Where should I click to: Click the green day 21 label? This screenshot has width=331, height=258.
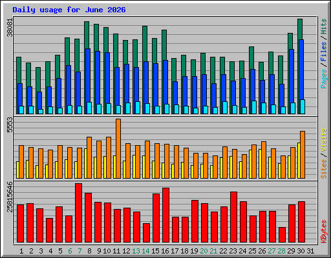click(213, 251)
